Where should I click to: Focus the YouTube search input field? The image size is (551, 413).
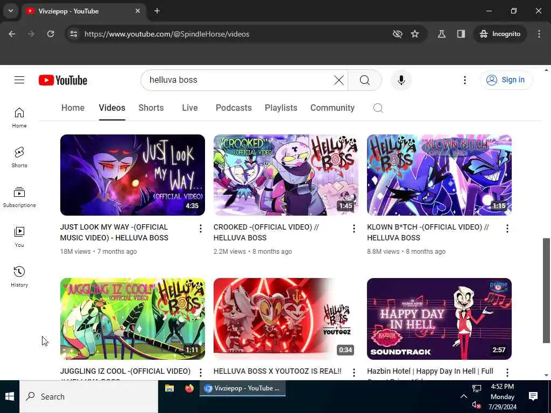coord(239,80)
